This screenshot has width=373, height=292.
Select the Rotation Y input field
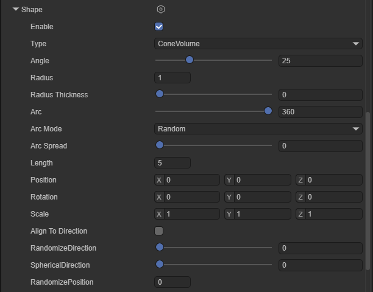pyautogui.click(x=262, y=197)
